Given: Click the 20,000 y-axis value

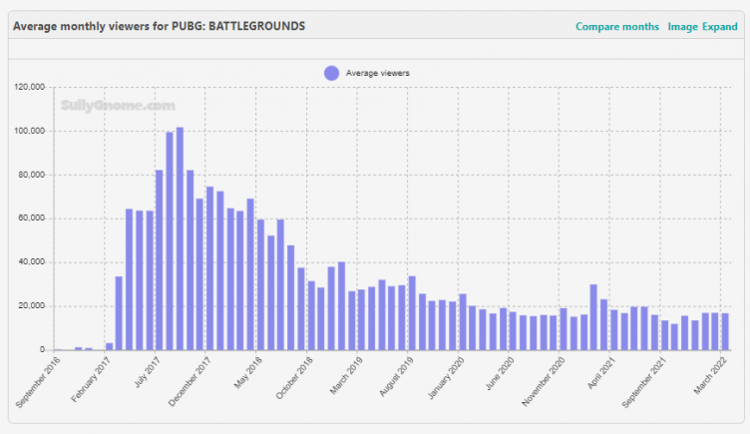Looking at the screenshot, I should 31,306.
